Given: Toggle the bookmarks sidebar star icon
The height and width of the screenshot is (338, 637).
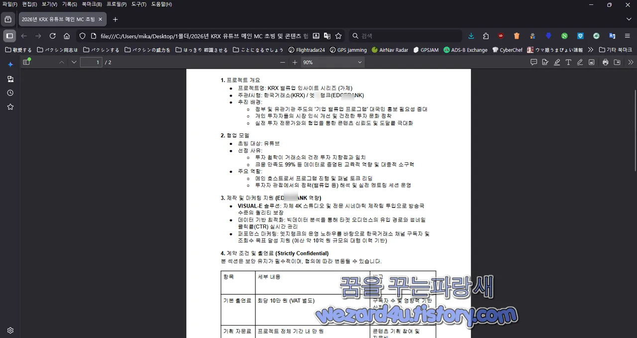Looking at the screenshot, I should tap(10, 107).
